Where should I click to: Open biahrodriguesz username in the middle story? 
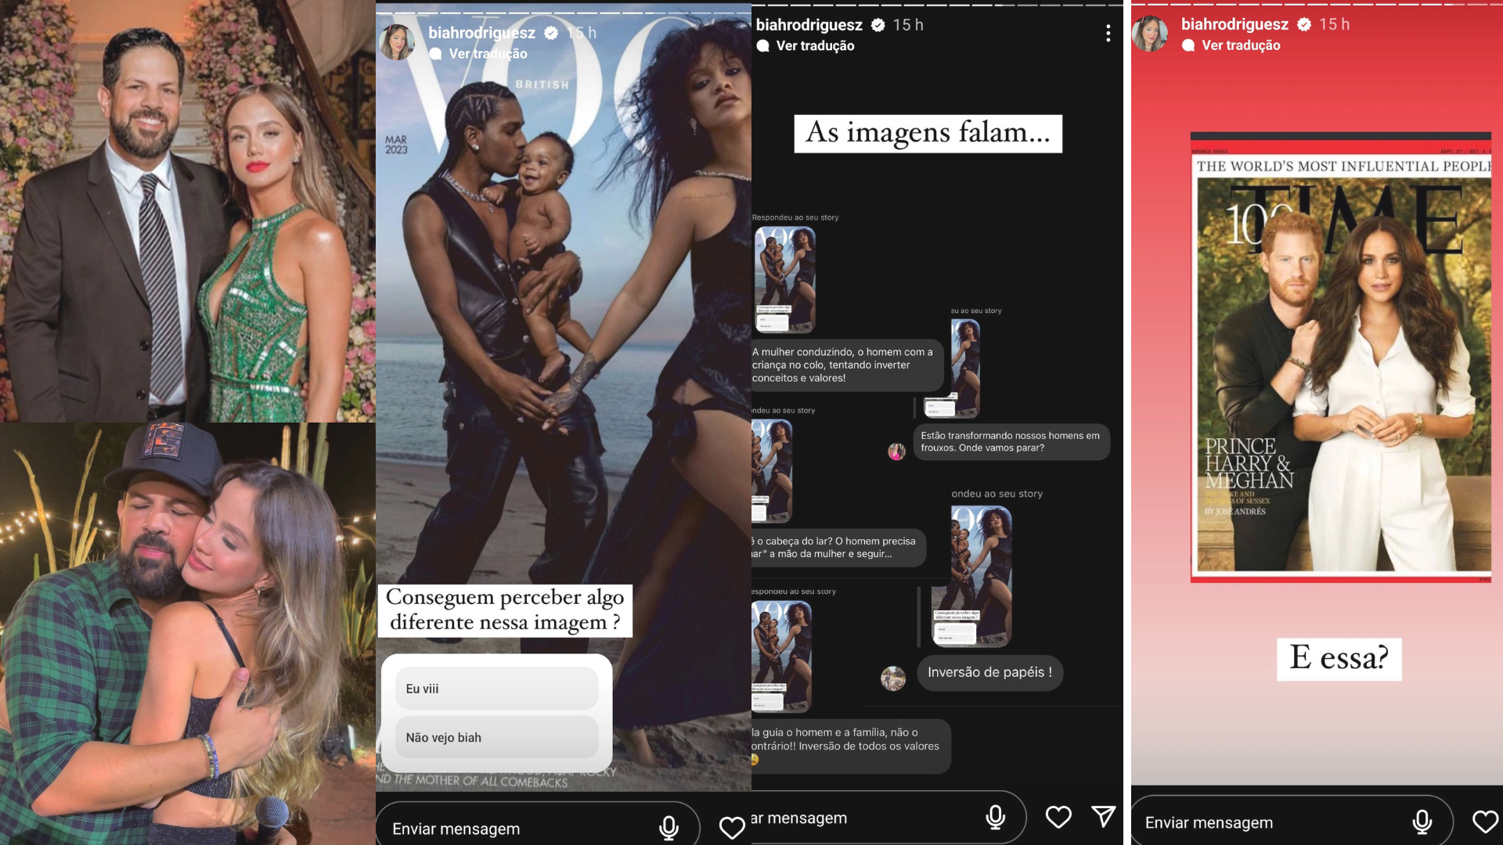[809, 25]
